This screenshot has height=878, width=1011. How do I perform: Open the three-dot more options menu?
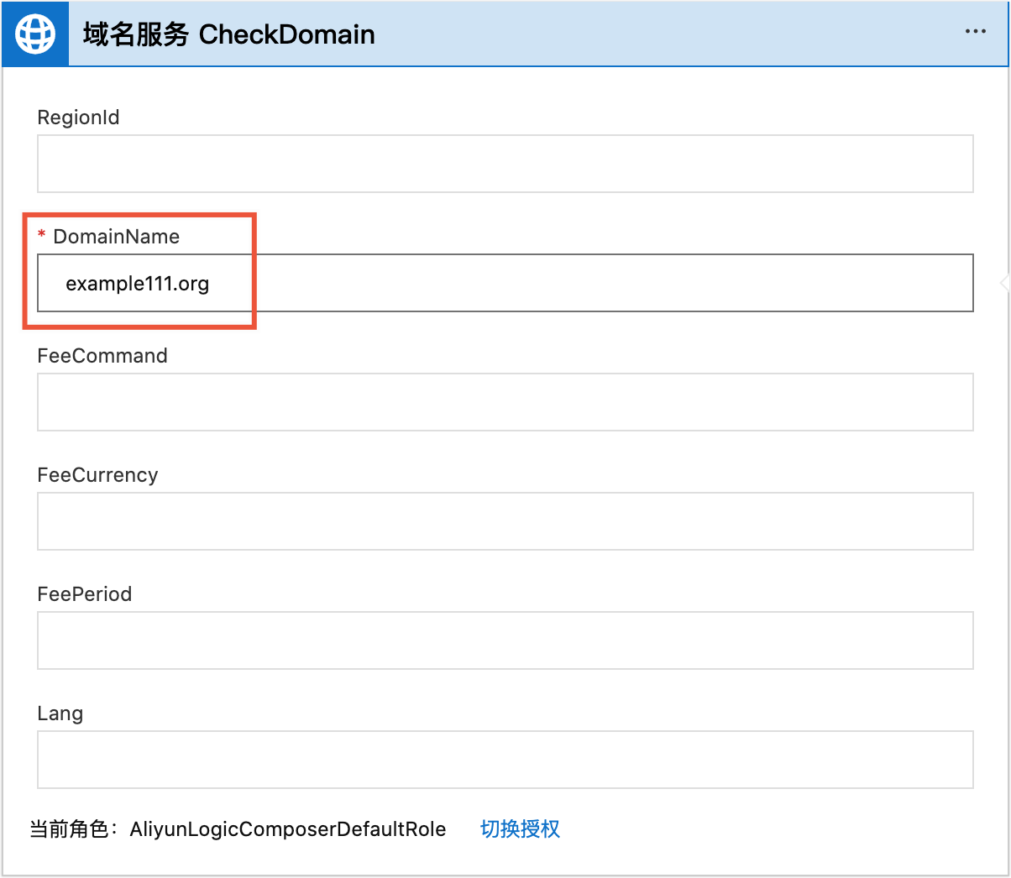[x=976, y=32]
